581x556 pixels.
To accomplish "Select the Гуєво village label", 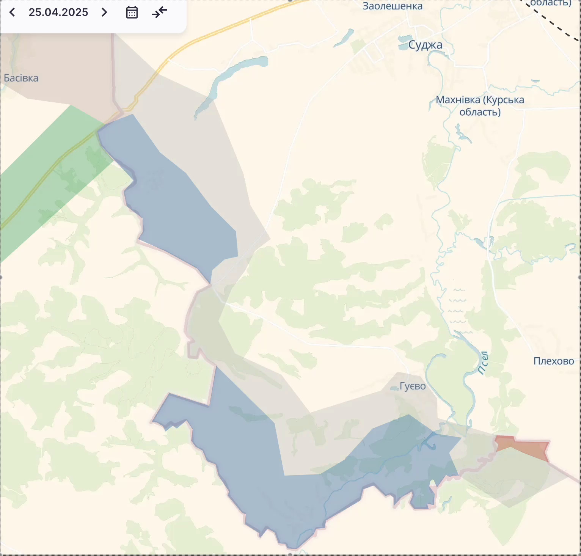I will point(413,386).
